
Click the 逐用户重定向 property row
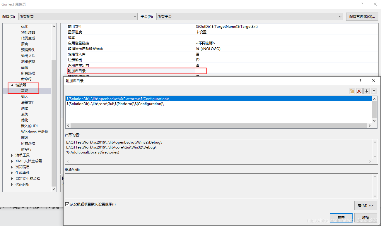coord(223,65)
